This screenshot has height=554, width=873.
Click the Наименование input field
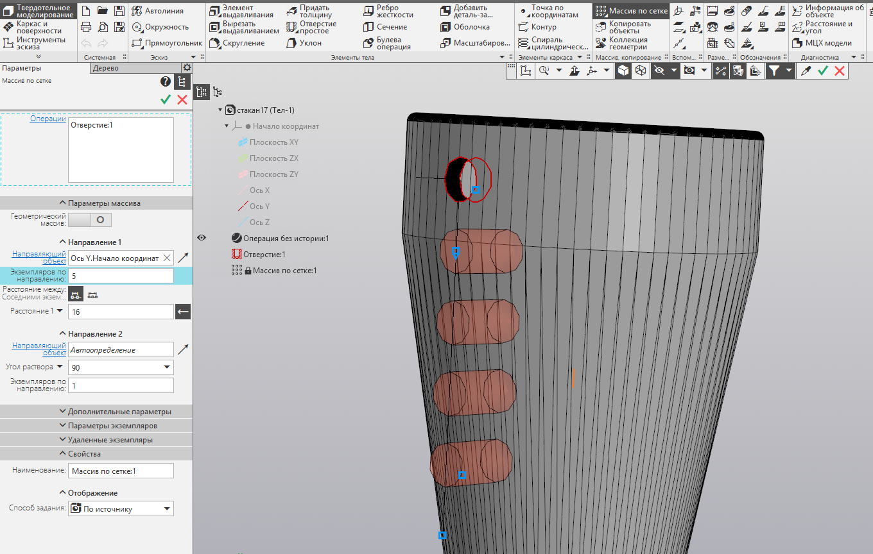[121, 471]
